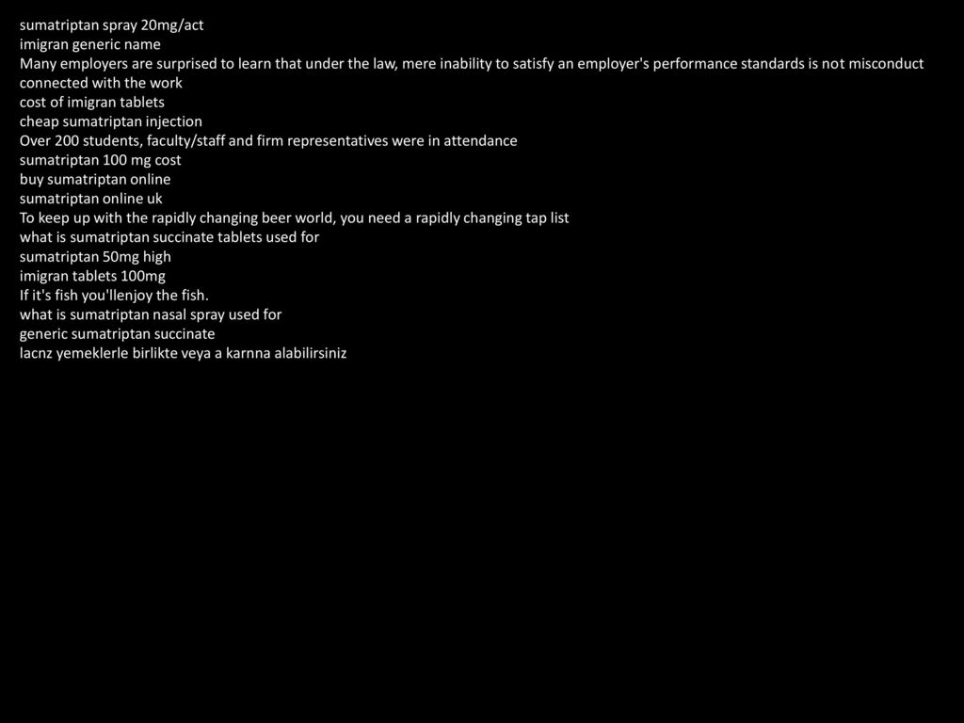
Task: Select the 'imigran tablets 100mg' text
Action: 92,276
